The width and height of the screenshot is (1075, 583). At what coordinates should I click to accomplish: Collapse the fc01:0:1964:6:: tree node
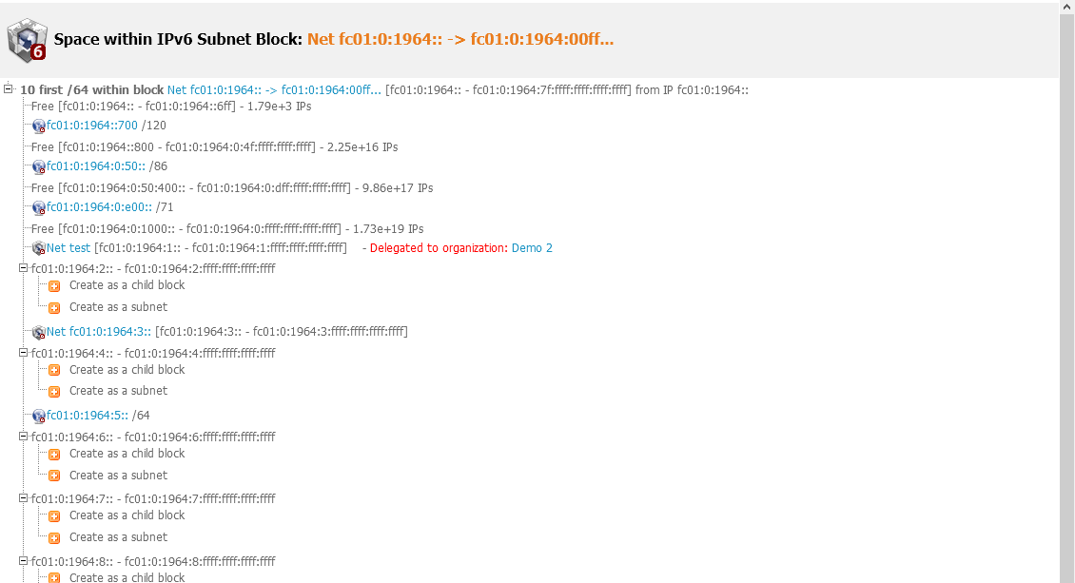pos(24,437)
